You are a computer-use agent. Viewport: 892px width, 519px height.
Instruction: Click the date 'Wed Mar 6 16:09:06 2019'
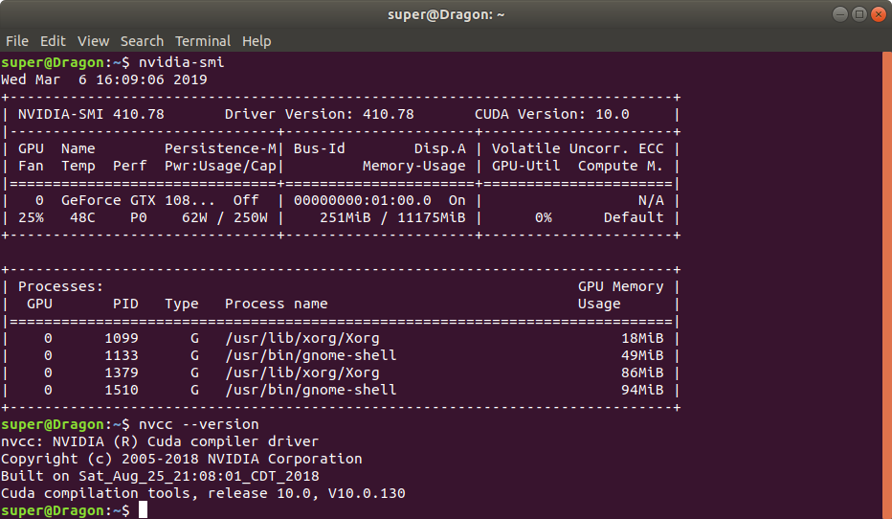[x=104, y=79]
